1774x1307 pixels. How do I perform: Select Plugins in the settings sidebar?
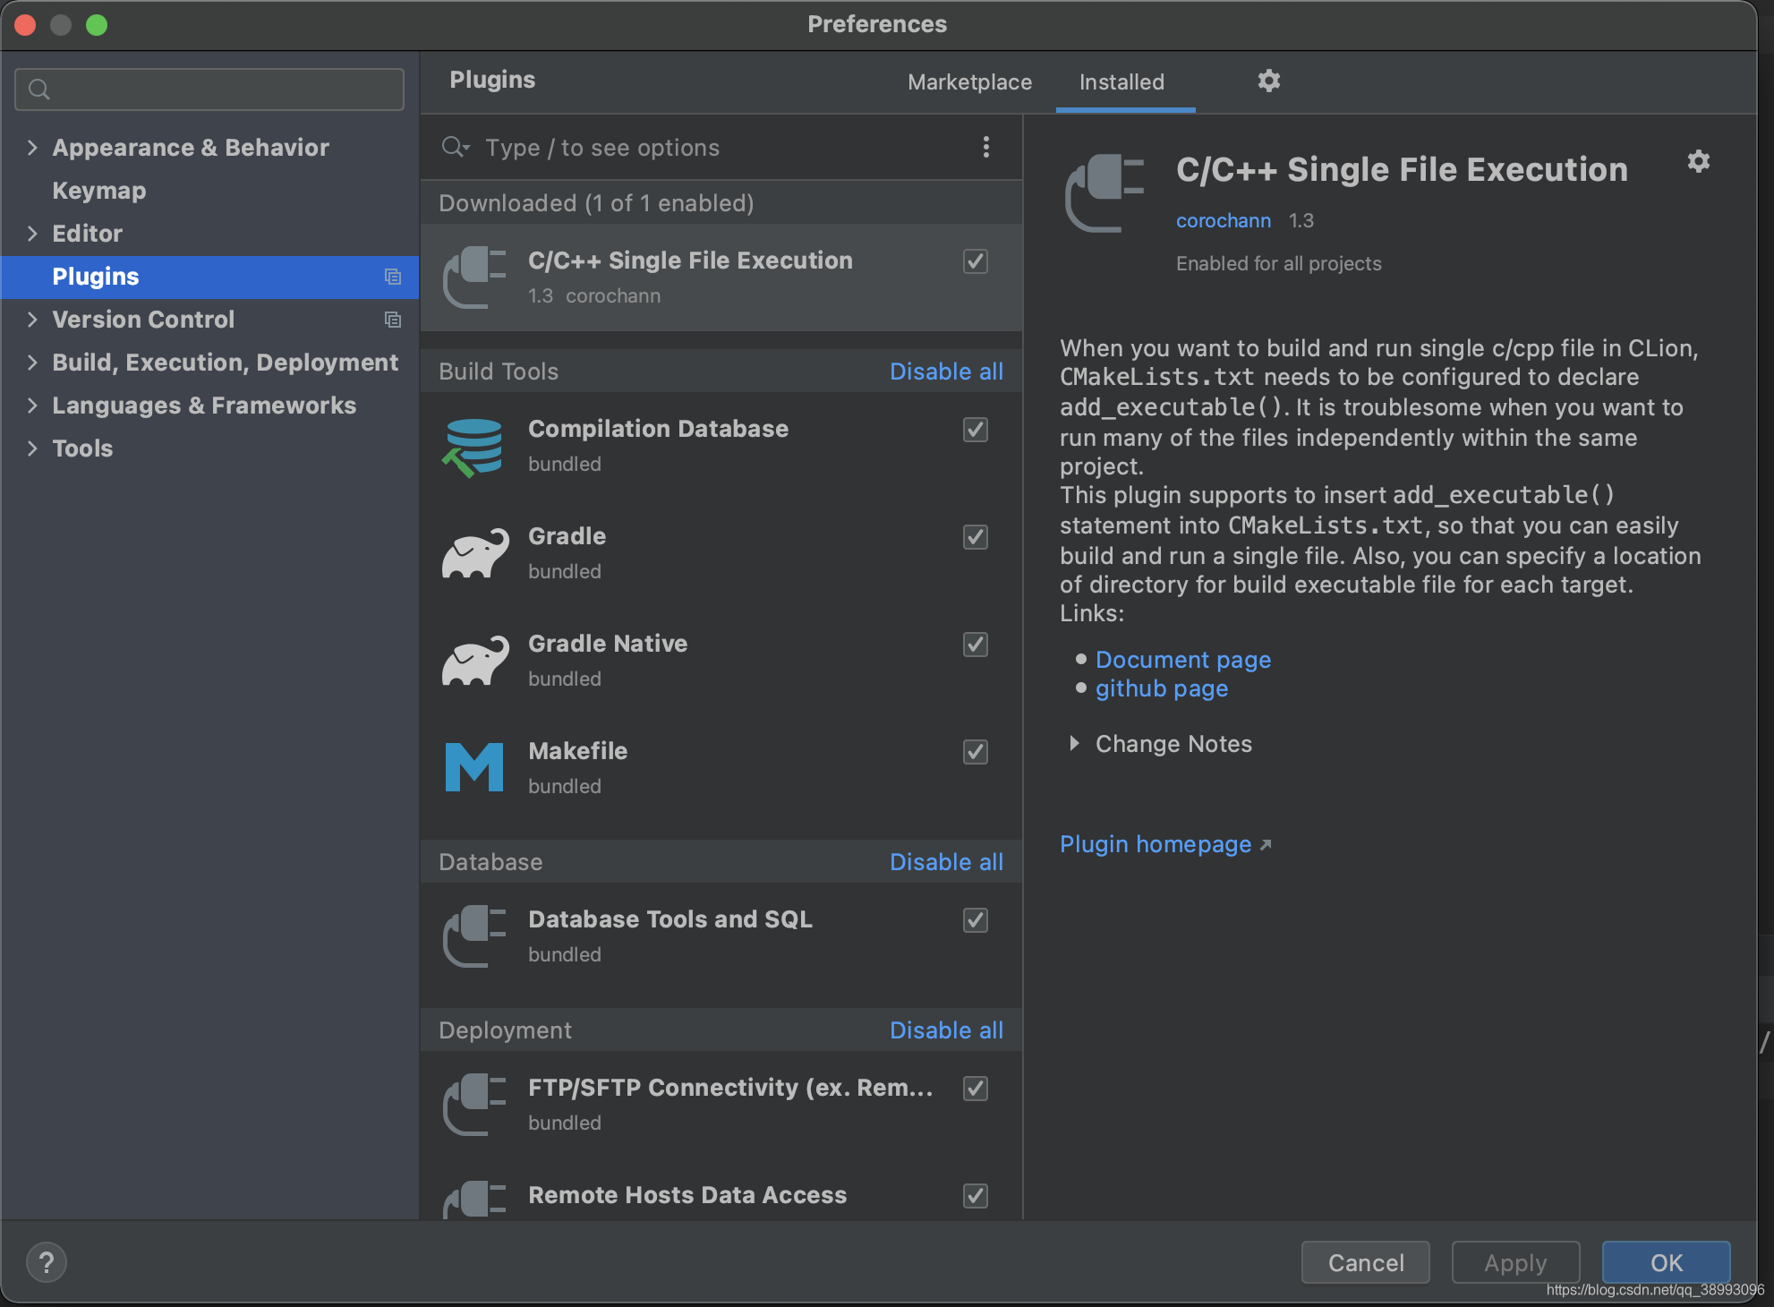(209, 277)
